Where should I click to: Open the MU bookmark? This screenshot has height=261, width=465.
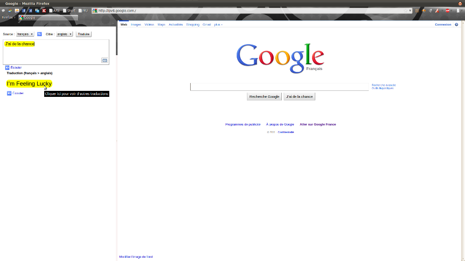pos(83,11)
